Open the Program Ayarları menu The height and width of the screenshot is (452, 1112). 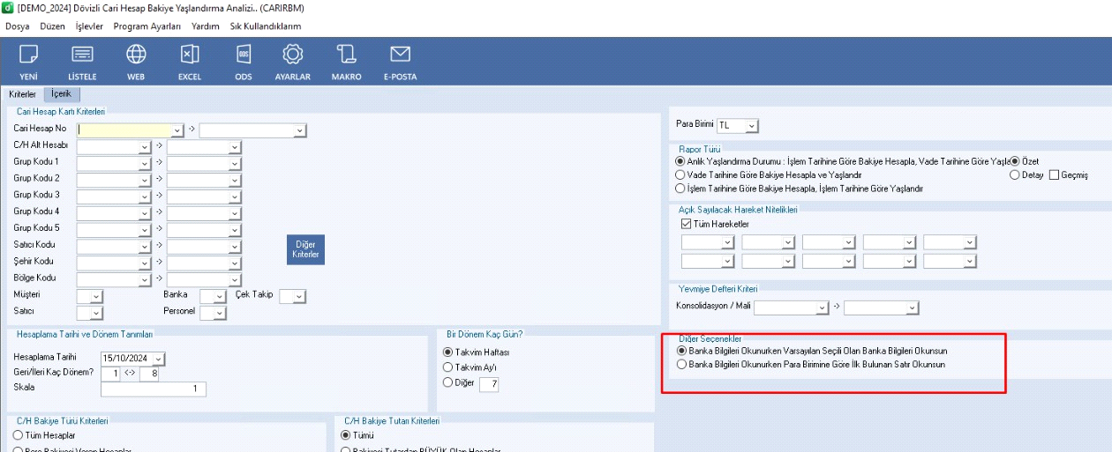(x=148, y=26)
